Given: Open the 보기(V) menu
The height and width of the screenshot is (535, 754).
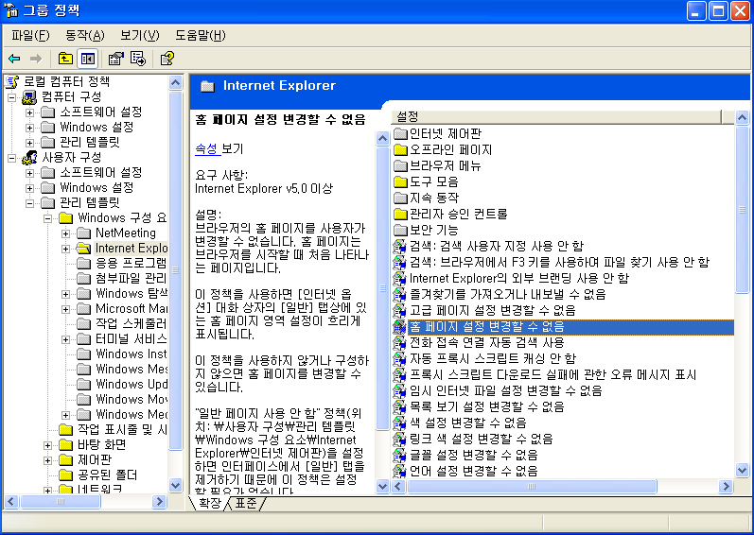Looking at the screenshot, I should tap(139, 35).
